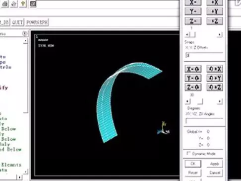This screenshot has width=241, height=181.
Task: Click the rate slider right arrow
Action: 220,34
